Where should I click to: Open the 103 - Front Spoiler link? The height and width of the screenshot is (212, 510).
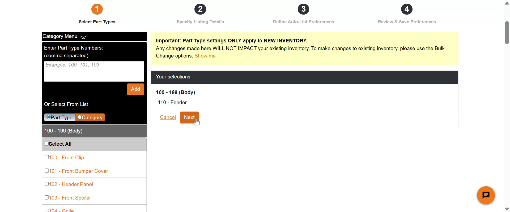70,198
